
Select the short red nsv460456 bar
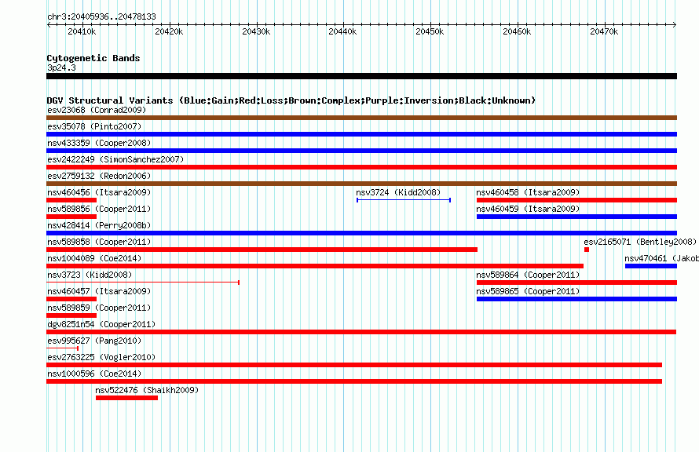(71, 200)
